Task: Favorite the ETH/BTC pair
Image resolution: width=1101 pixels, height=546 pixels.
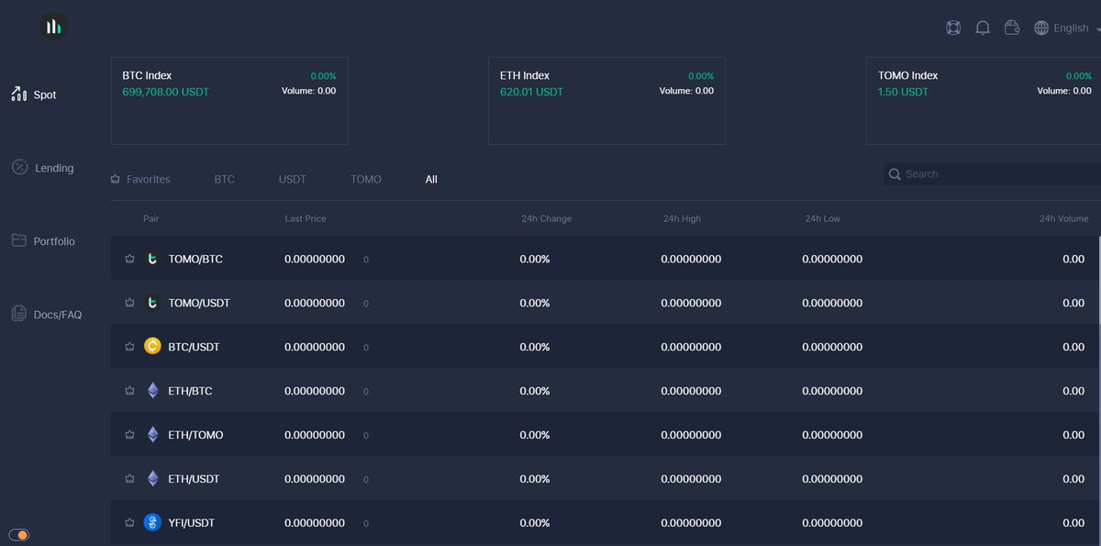Action: coord(129,391)
